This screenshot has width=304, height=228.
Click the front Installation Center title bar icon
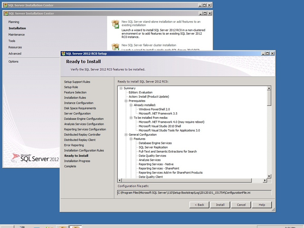[6, 13]
